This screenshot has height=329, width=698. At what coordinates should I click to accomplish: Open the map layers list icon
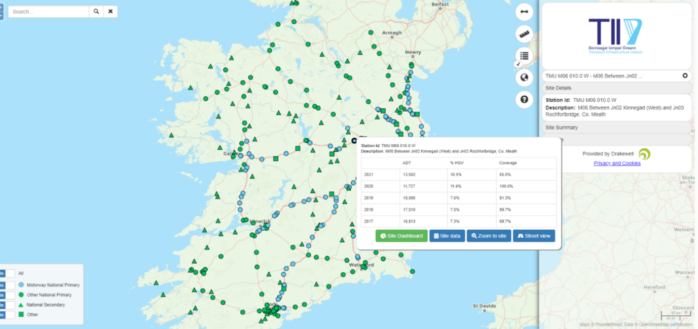coord(524,56)
